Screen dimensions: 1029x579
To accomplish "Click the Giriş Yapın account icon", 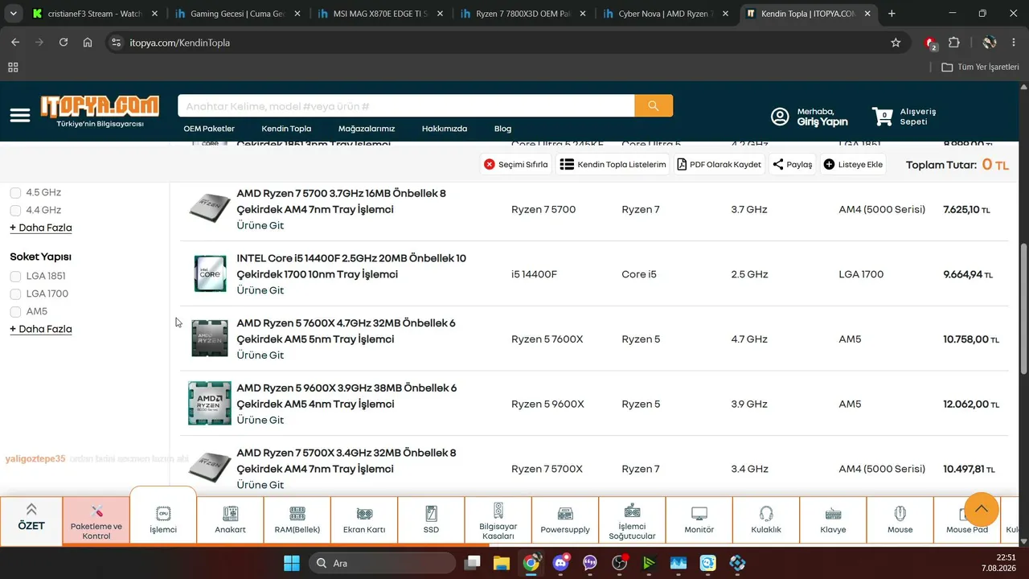I will point(780,117).
